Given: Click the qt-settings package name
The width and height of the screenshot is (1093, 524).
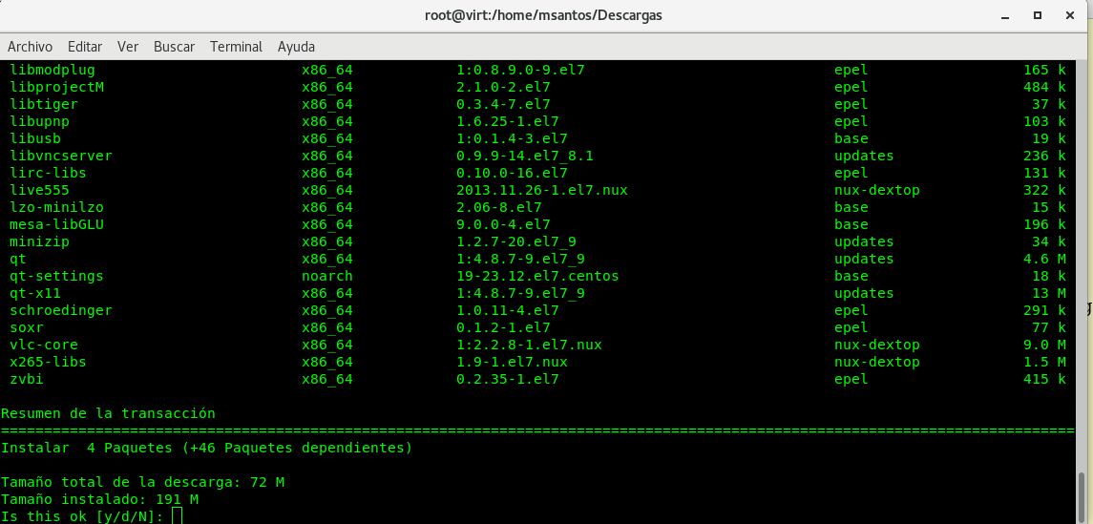Looking at the screenshot, I should click(56, 276).
